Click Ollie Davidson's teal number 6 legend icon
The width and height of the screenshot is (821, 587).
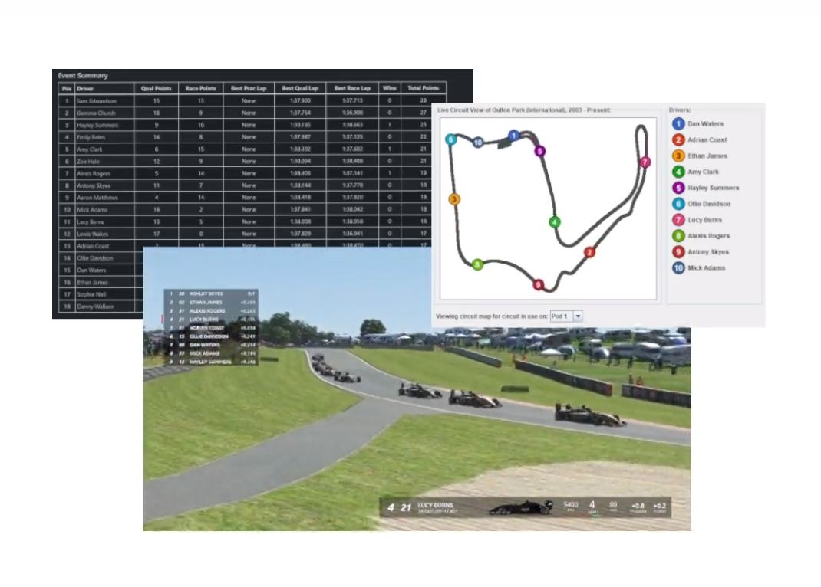pyautogui.click(x=678, y=204)
